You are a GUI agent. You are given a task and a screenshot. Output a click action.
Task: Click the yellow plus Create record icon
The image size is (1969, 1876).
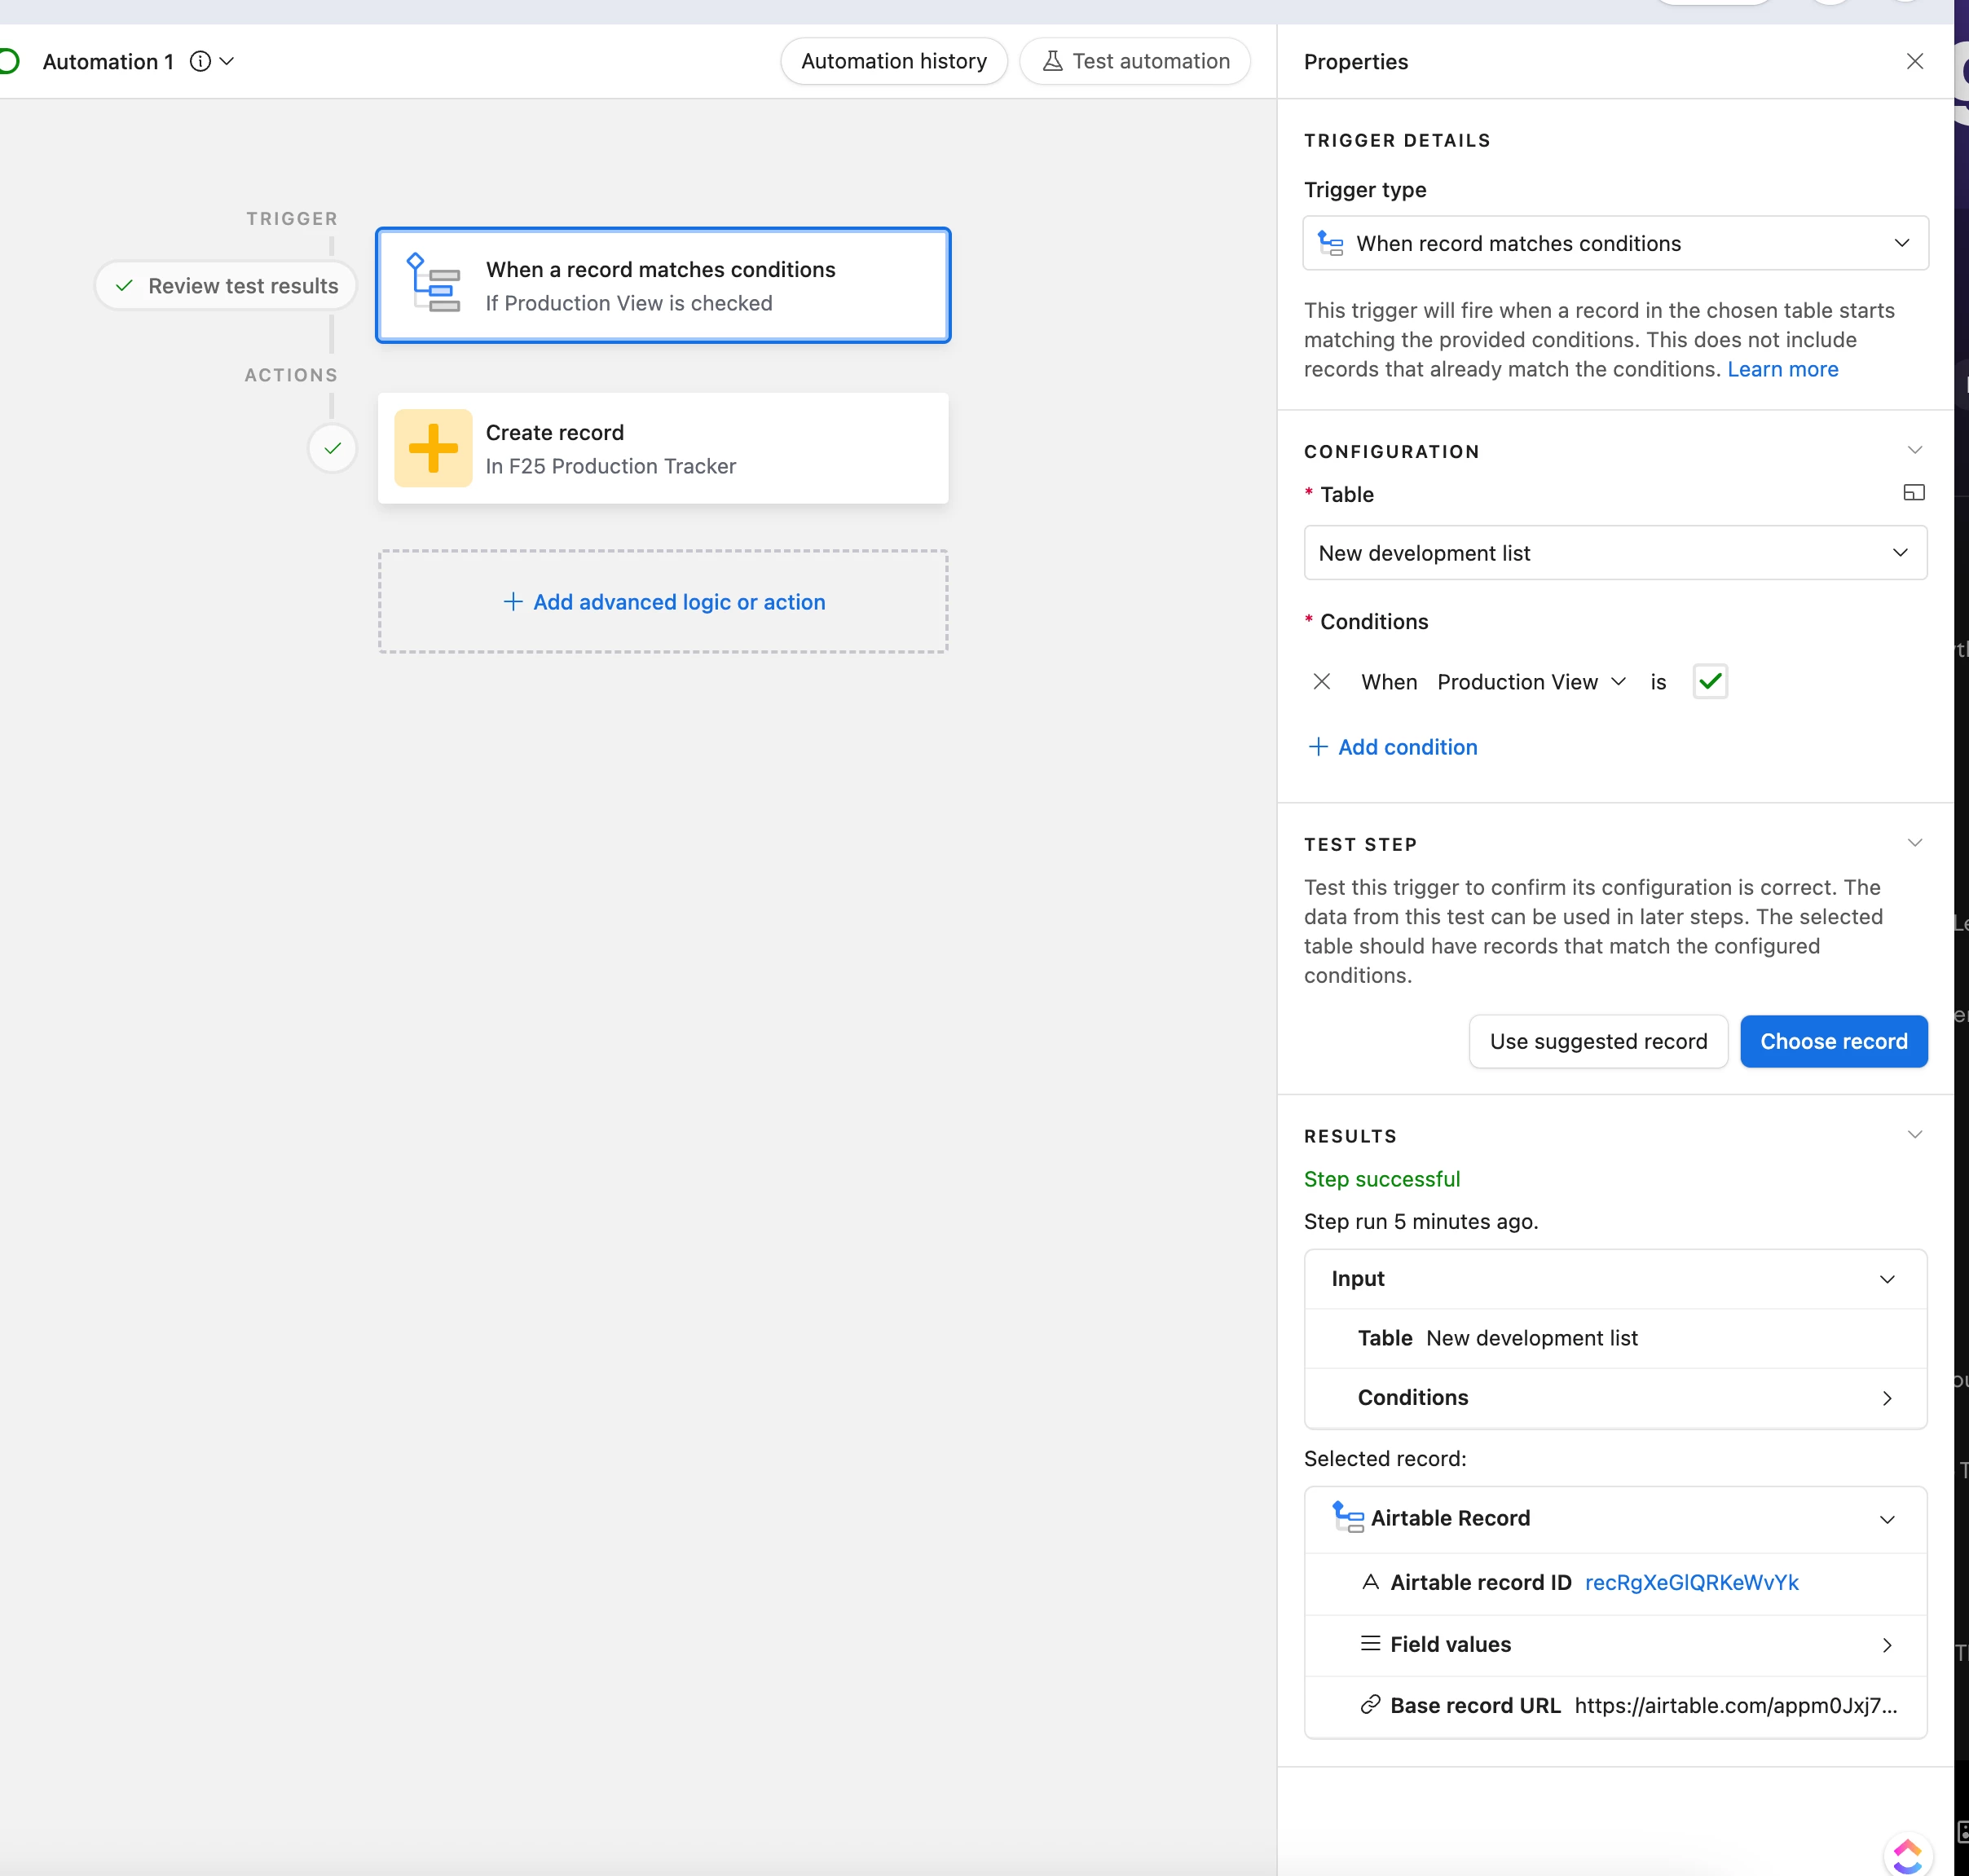point(433,448)
